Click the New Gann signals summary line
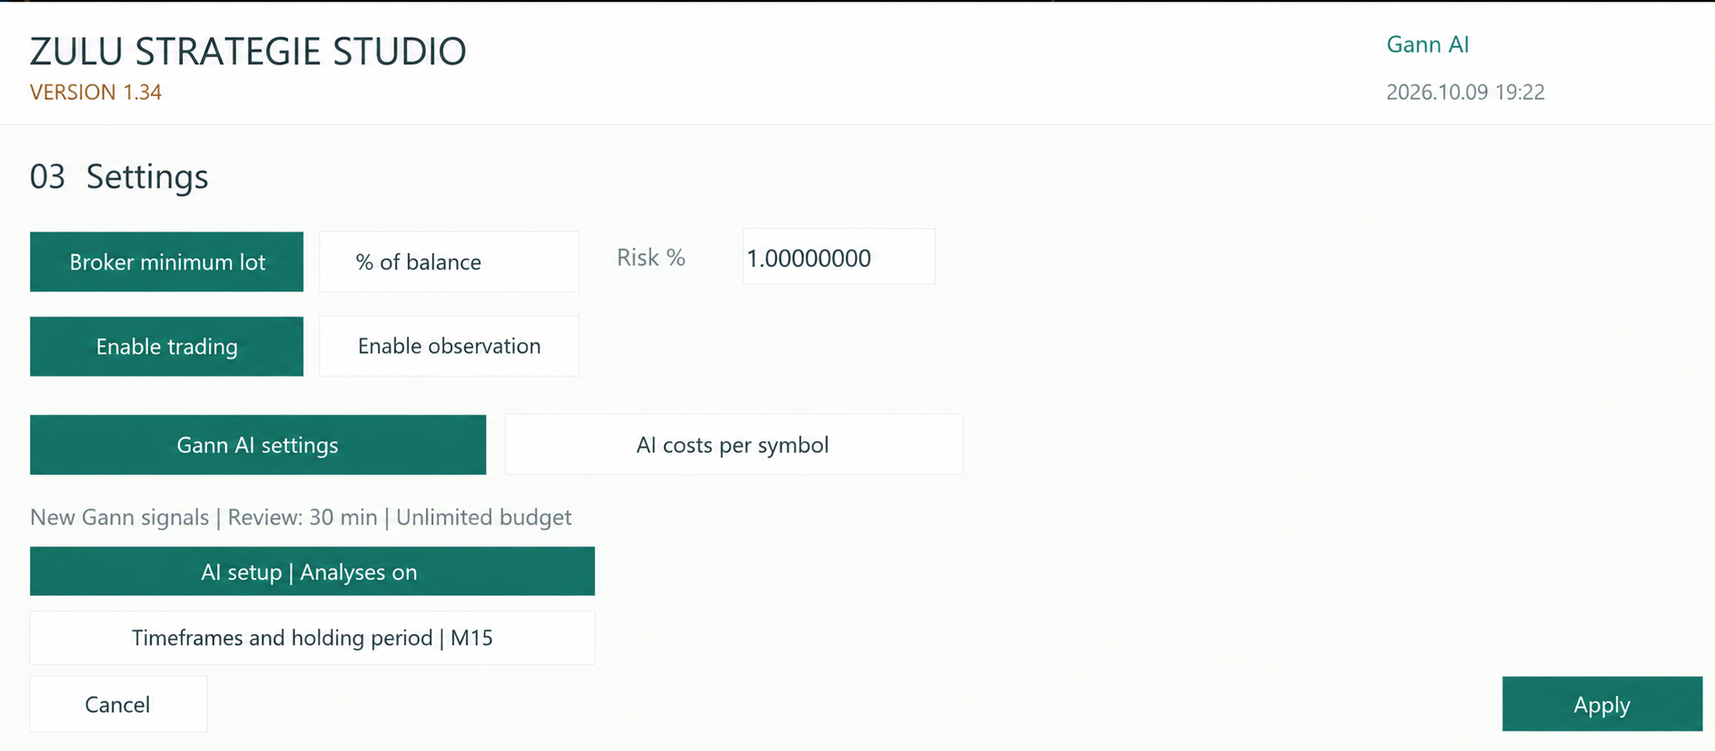1715x751 pixels. pos(300,518)
